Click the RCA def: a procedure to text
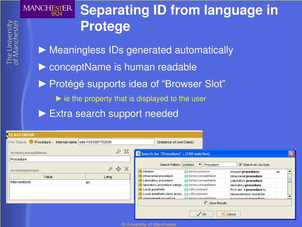Screen dimensions: 302x227 (x=248, y=189)
